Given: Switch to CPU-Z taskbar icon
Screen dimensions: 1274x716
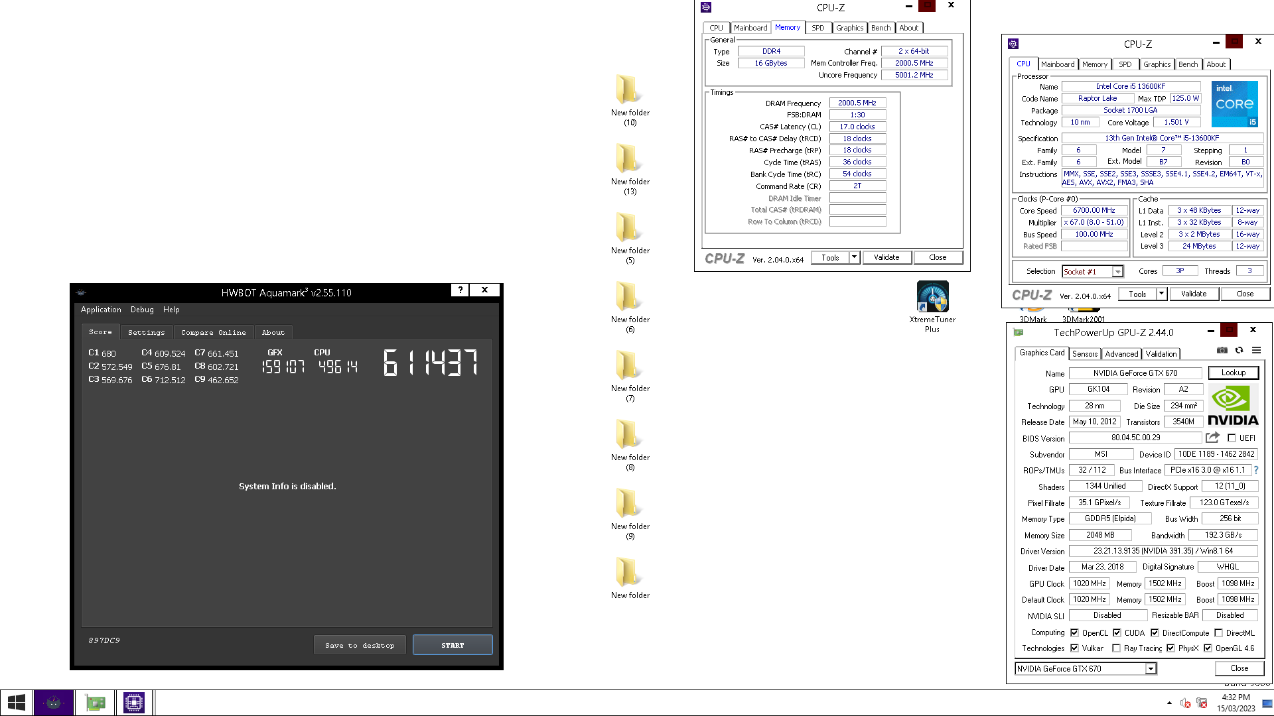Looking at the screenshot, I should (x=134, y=703).
